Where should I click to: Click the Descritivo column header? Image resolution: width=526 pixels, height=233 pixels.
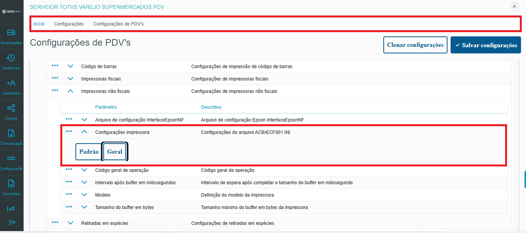pos(211,107)
